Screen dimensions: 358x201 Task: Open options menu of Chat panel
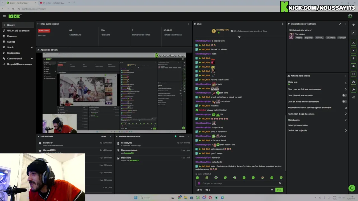pyautogui.click(x=282, y=24)
